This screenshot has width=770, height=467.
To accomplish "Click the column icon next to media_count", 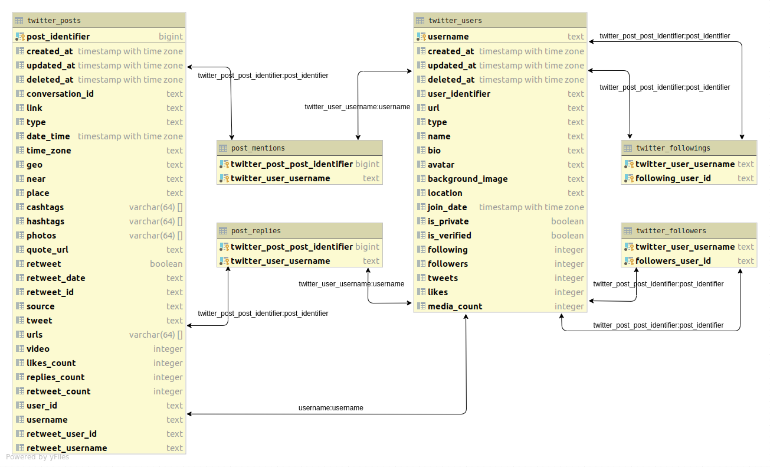I will pos(421,306).
